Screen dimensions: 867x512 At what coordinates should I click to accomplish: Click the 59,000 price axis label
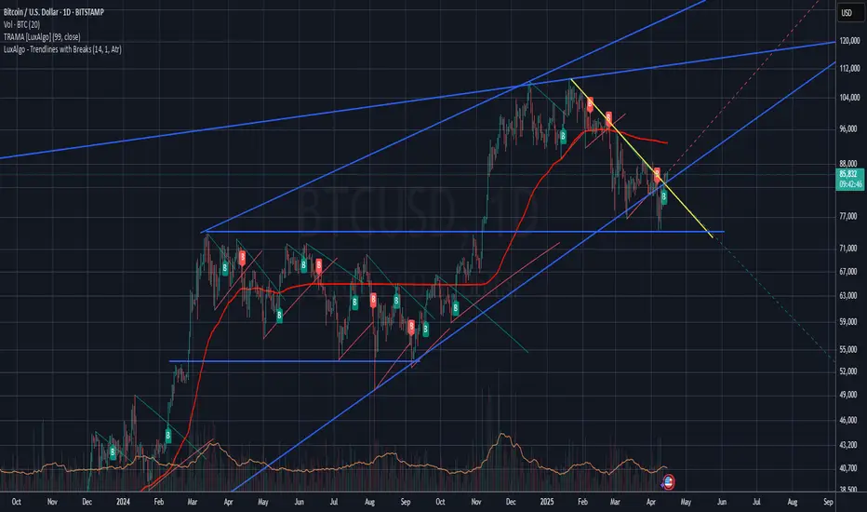click(x=847, y=321)
